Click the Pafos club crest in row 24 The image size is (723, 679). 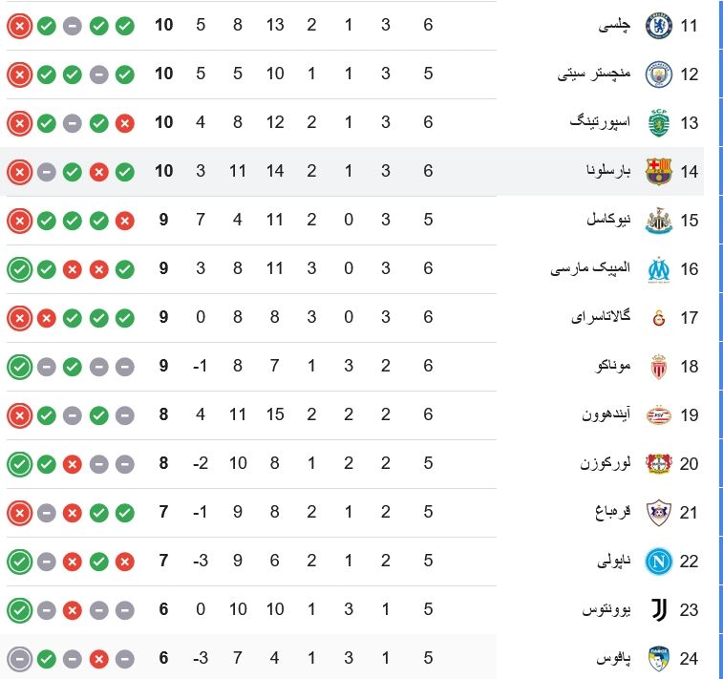[658, 659]
